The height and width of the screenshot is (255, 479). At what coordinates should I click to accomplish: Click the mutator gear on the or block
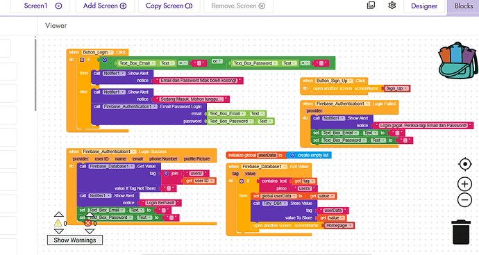(104, 60)
